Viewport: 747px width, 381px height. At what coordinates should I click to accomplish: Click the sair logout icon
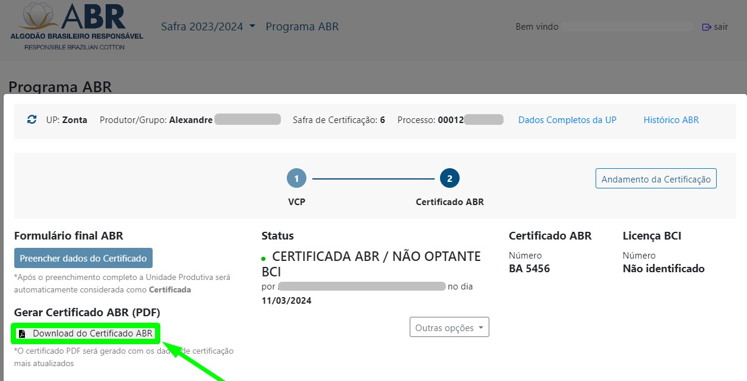707,27
